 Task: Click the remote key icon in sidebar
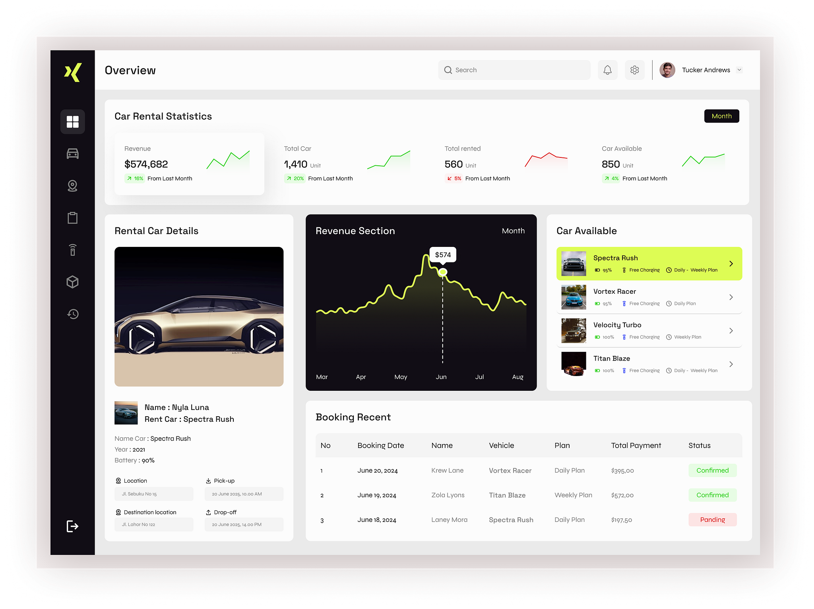[x=73, y=250]
